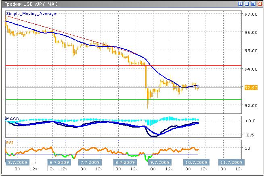
Task: Click the vertical split layout icon
Action: click(241, 4)
